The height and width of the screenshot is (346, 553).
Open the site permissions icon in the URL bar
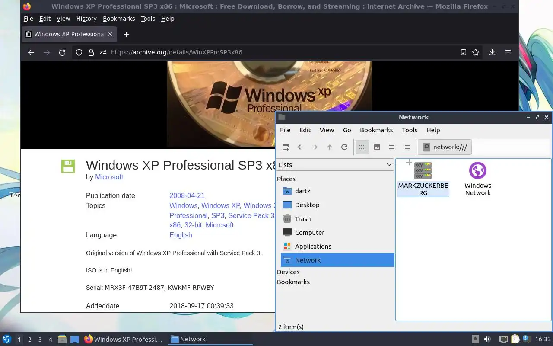pyautogui.click(x=103, y=52)
